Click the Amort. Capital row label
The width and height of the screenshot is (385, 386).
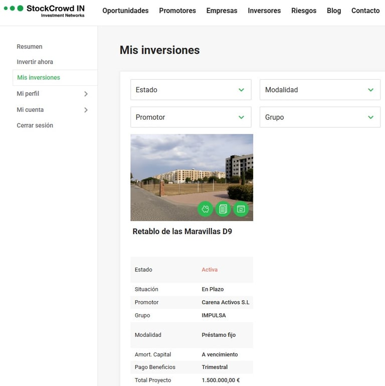tap(152, 354)
